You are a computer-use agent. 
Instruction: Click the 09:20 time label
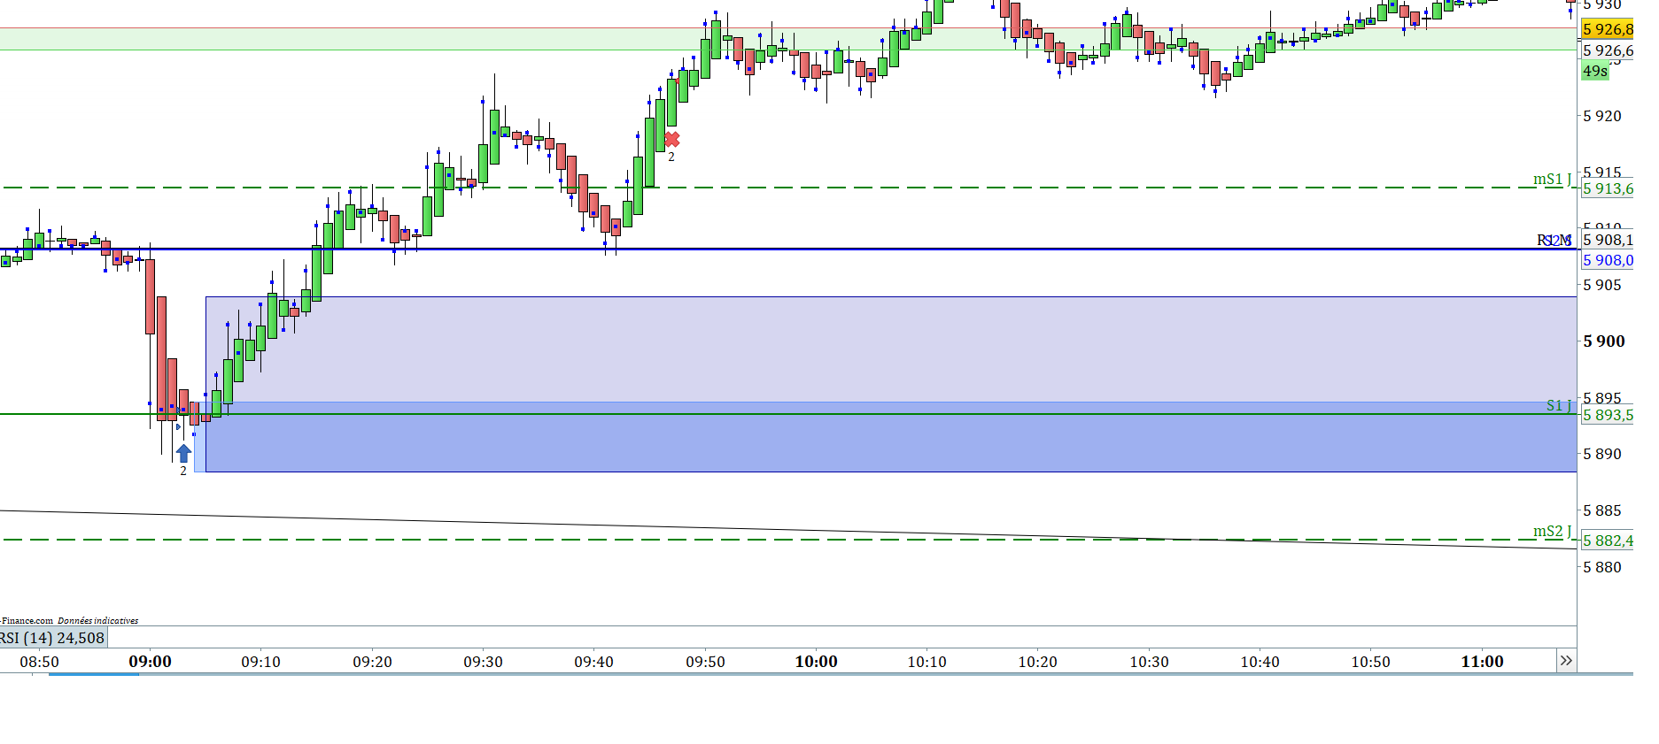pos(372,662)
